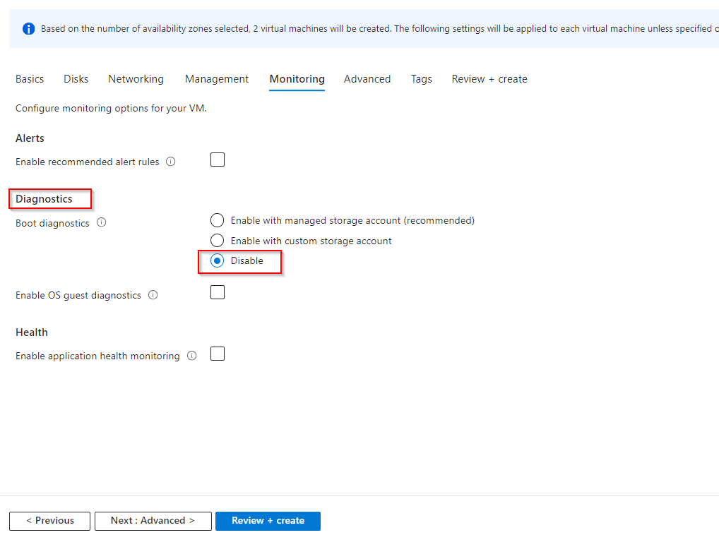
Task: Switch to the Advanced tab
Action: pos(367,79)
